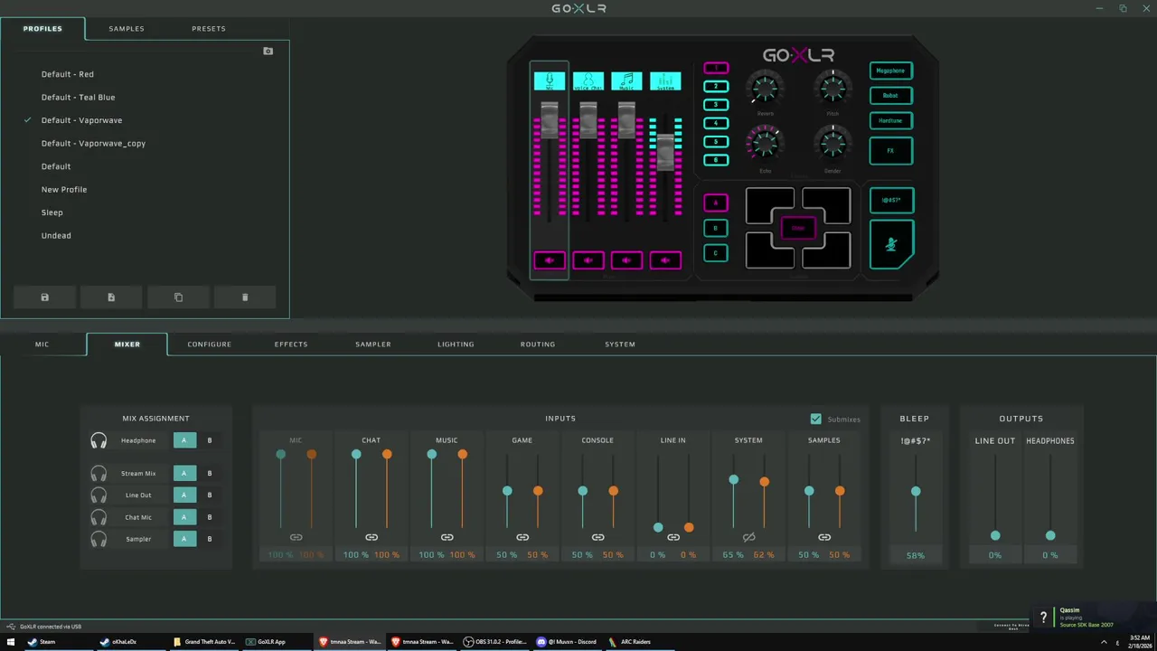Screen dimensions: 1157x651
Task: Click the headphone icon beside Chat Mic
Action: coord(99,517)
